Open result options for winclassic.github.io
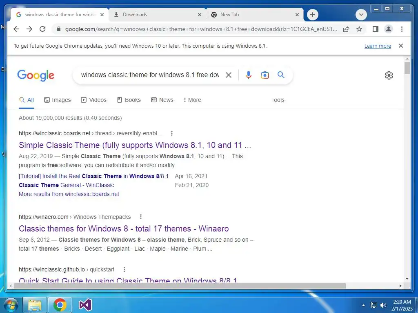This screenshot has height=313, width=418. click(124, 270)
